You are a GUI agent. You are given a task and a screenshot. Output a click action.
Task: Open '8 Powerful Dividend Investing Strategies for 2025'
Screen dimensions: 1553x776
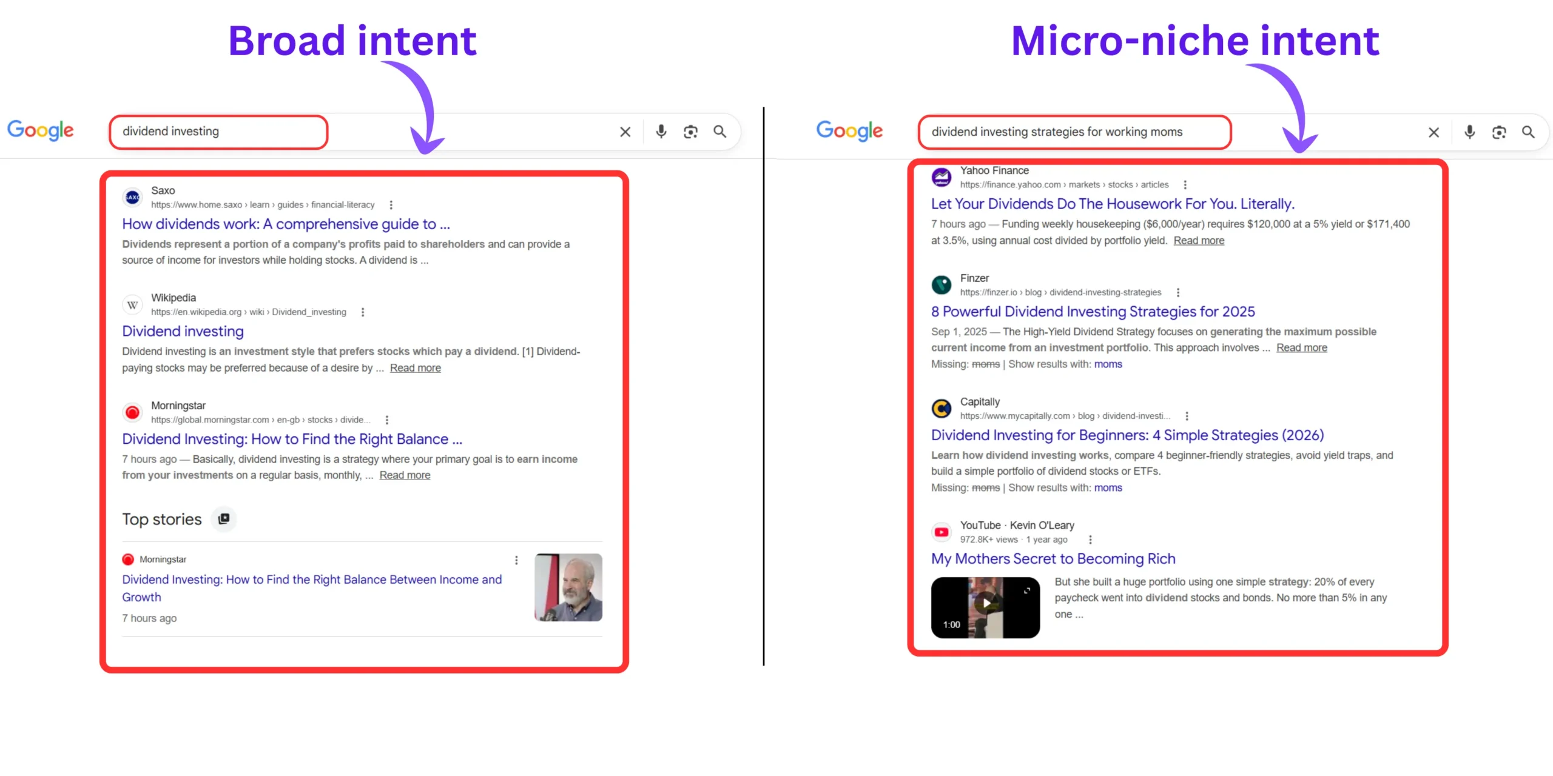(x=1093, y=312)
